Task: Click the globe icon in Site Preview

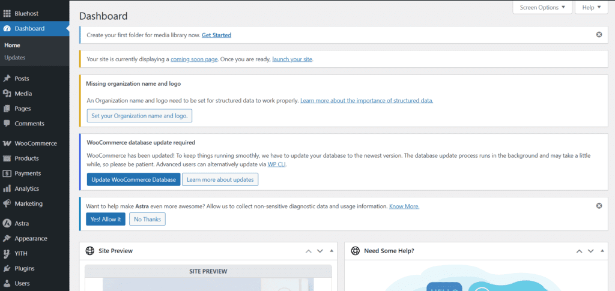Action: coord(90,251)
